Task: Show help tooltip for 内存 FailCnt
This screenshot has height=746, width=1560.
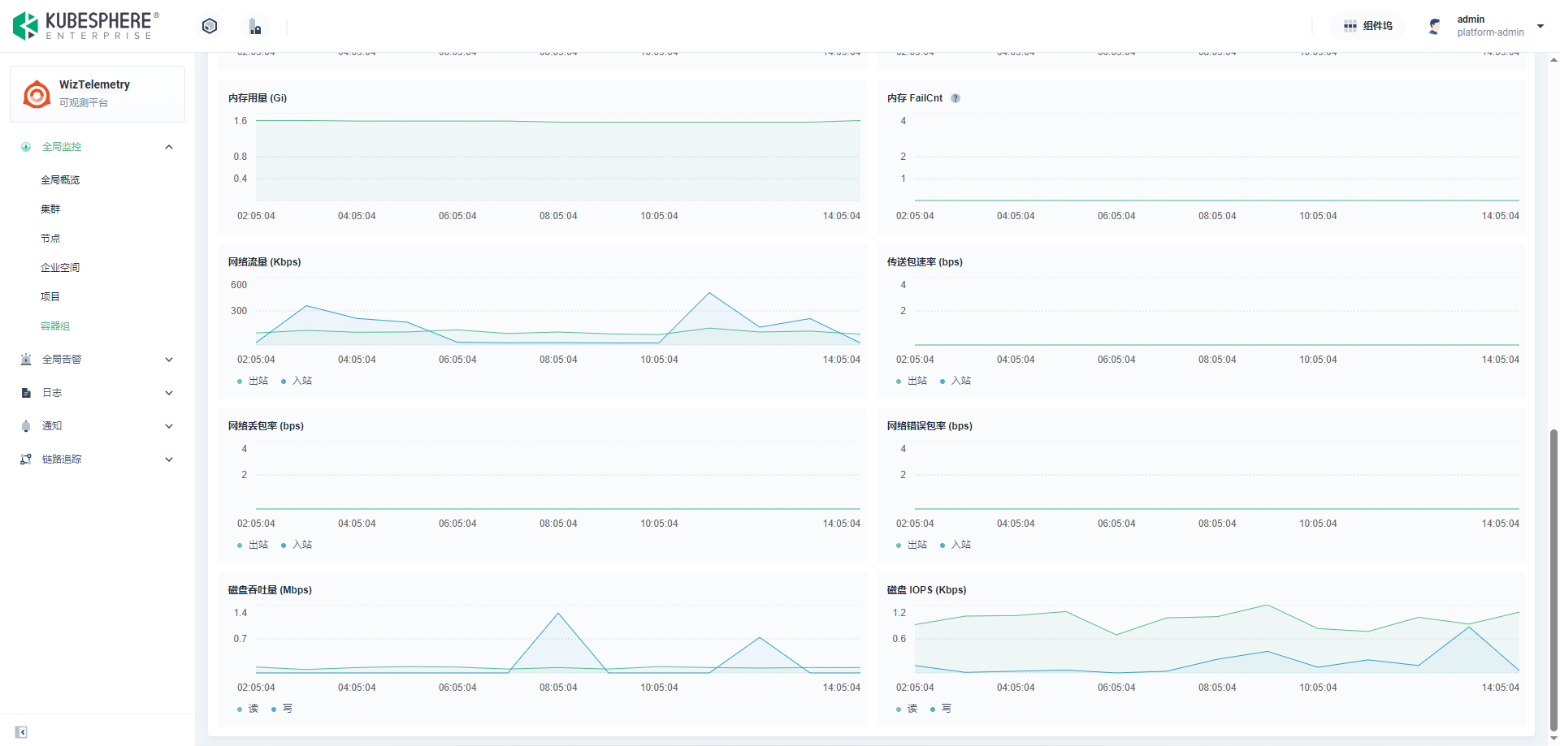Action: 955,98
